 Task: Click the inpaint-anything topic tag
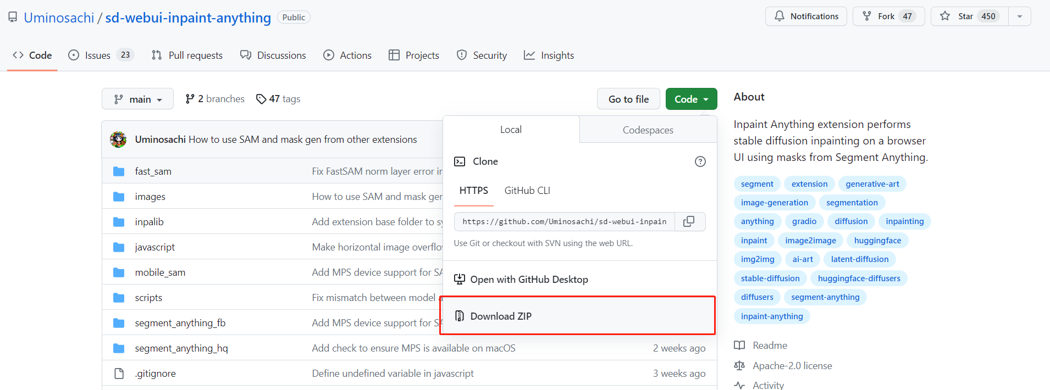tap(772, 316)
